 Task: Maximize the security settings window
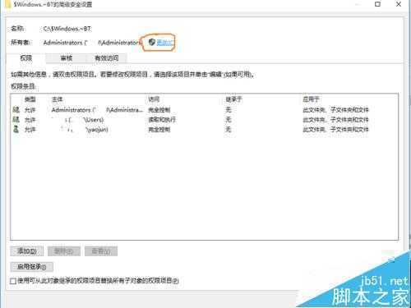tap(377, 4)
